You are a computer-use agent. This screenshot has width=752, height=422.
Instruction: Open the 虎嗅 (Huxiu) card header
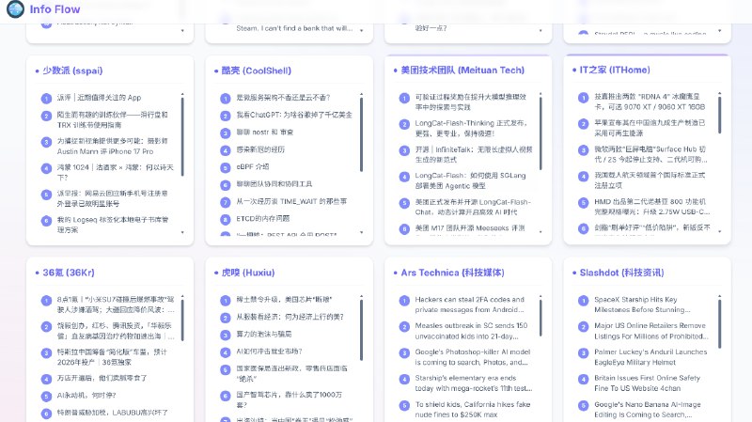pos(248,273)
